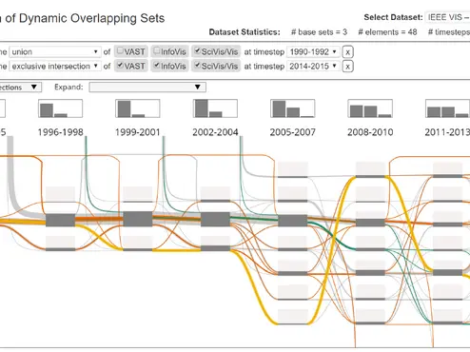Click the 1999-2001 bar chart thumbnail
The image size is (470, 352).
138,108
